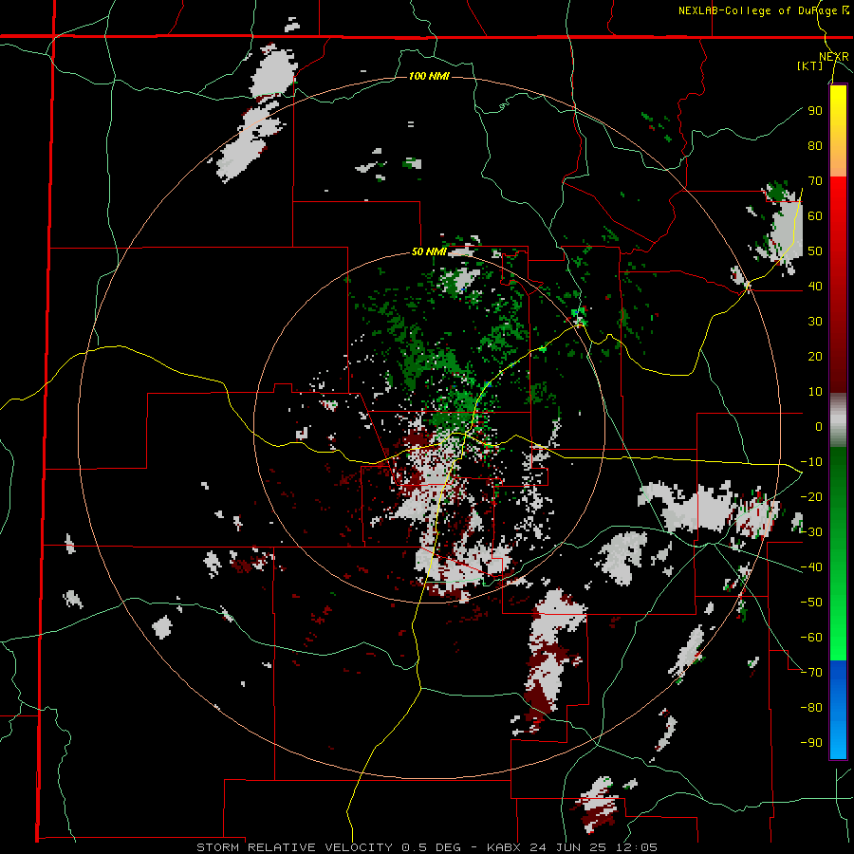854x854 pixels.
Task: Click the -10 value on velocity scale
Action: (x=811, y=462)
